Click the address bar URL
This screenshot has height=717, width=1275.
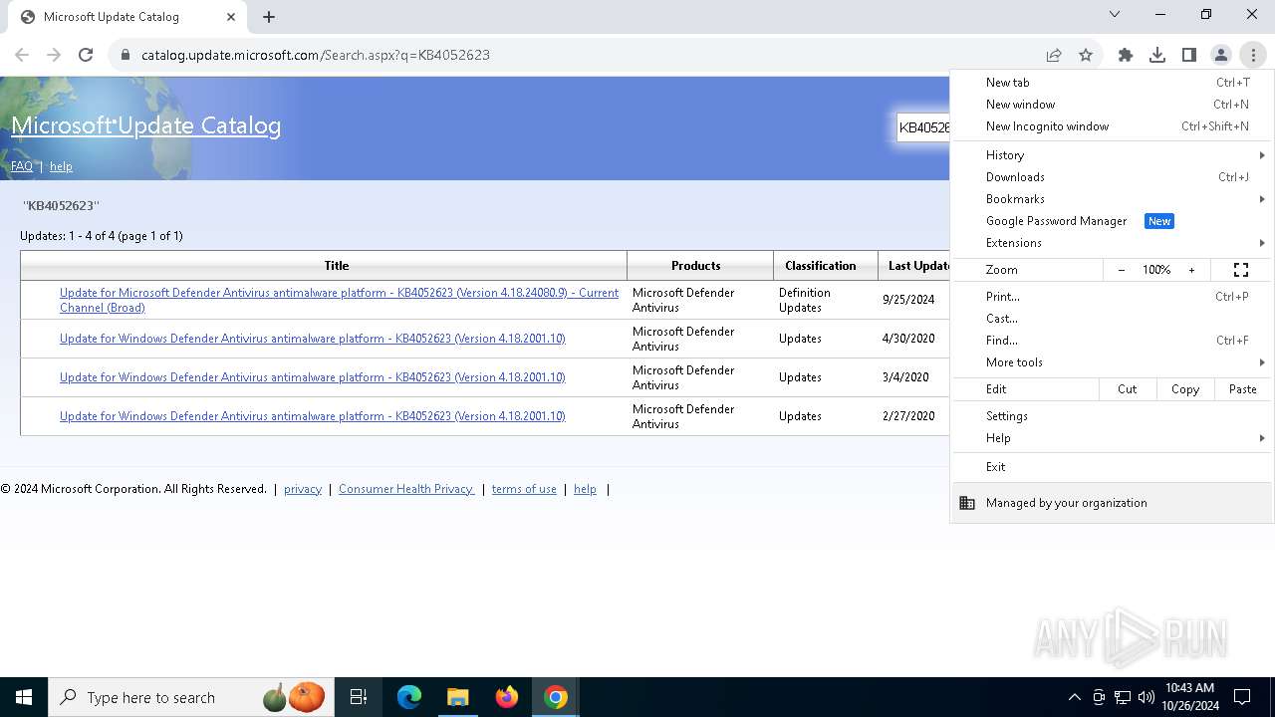[316, 55]
